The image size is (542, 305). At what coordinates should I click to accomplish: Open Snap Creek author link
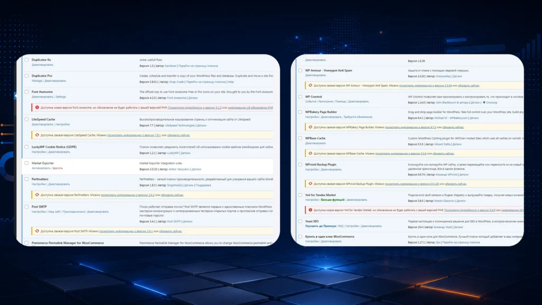pos(177,82)
